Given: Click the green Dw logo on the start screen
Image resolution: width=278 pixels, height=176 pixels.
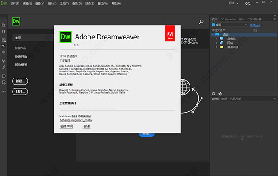Looking at the screenshot, I should coord(16,21).
